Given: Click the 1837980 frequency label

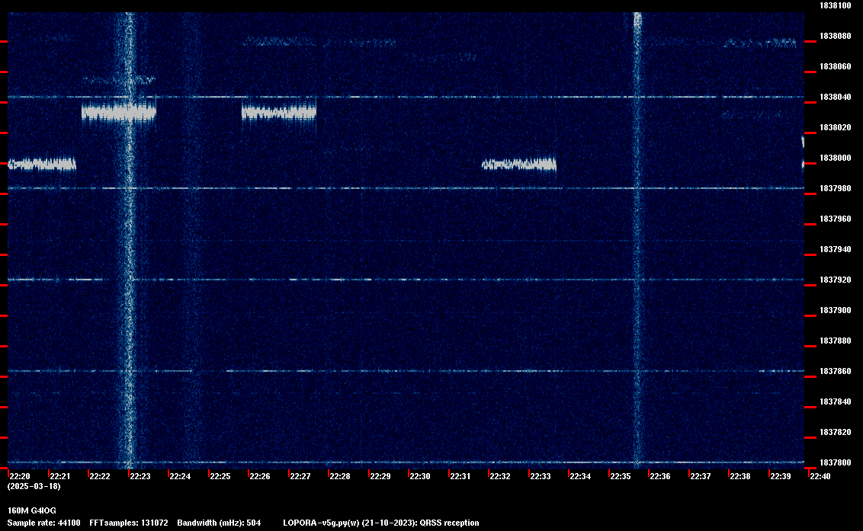Looking at the screenshot, I should click(x=836, y=189).
